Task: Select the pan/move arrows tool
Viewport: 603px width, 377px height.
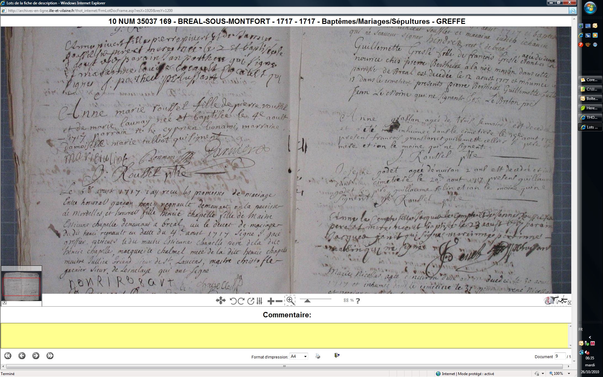Action: click(220, 301)
